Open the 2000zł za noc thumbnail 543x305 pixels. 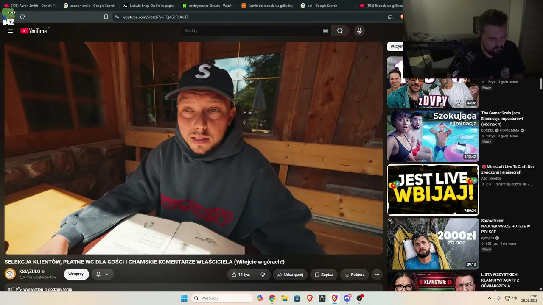tap(433, 244)
